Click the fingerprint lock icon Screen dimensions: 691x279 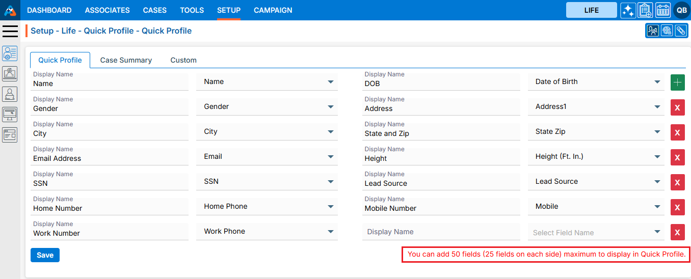coord(667,31)
